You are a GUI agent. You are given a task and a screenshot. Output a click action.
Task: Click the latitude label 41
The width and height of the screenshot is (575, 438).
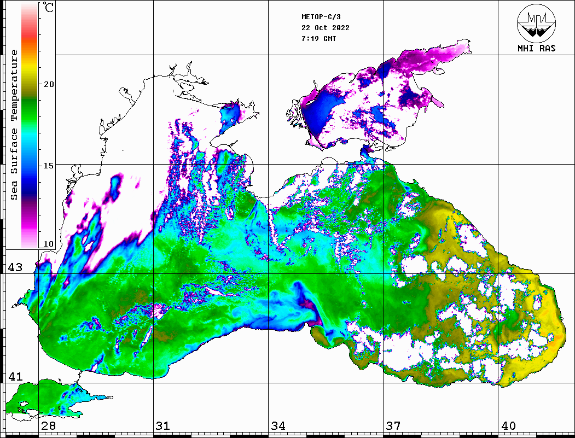click(x=15, y=376)
